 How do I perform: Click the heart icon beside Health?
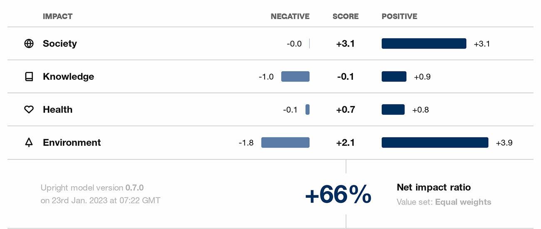29,110
